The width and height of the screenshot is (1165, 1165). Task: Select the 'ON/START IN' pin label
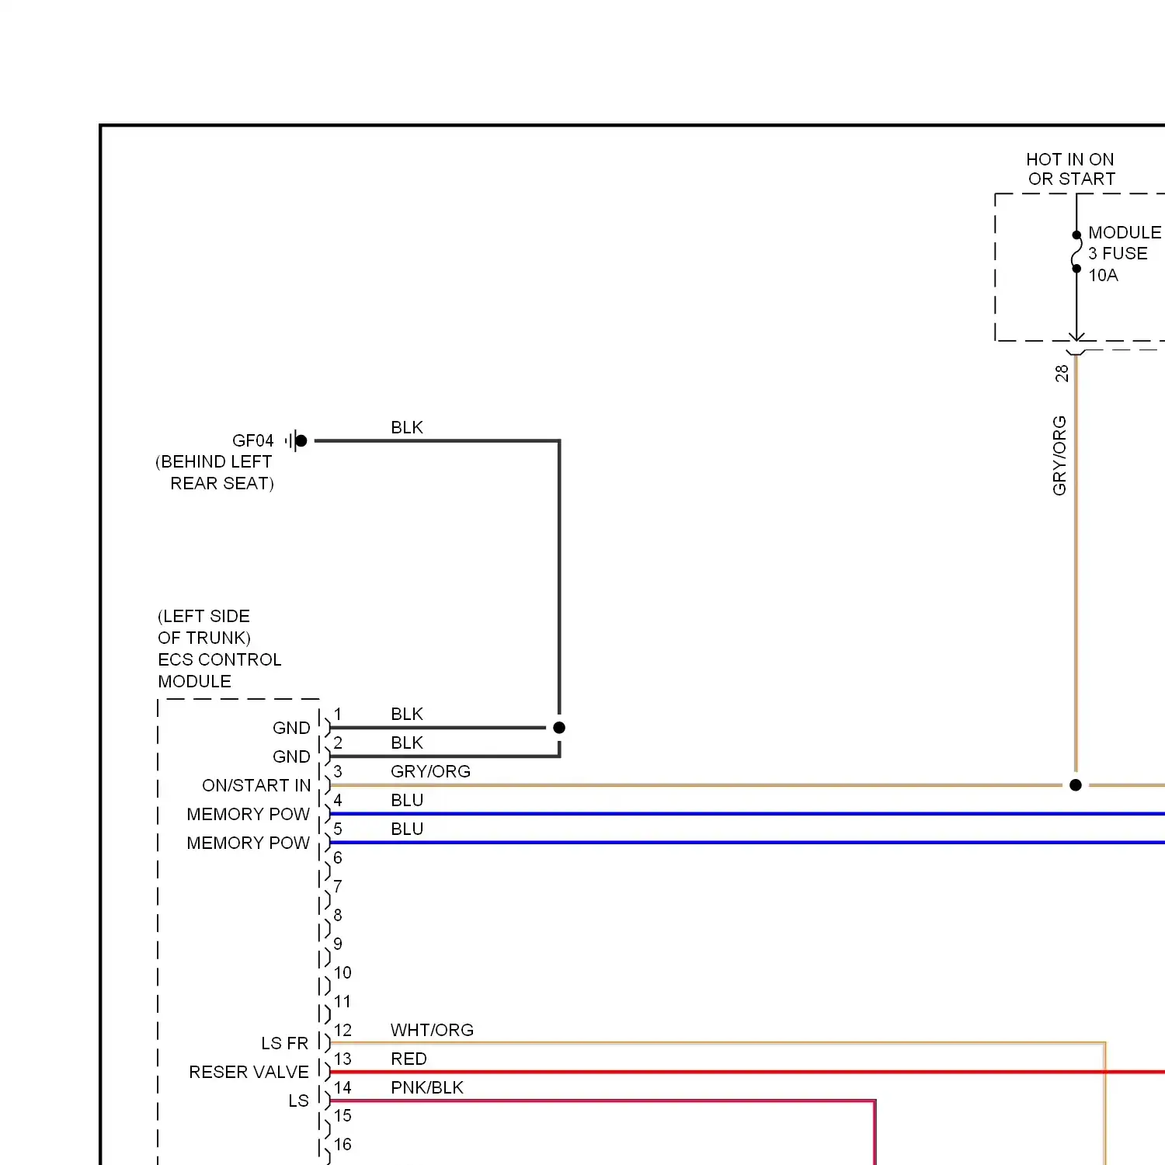256,785
